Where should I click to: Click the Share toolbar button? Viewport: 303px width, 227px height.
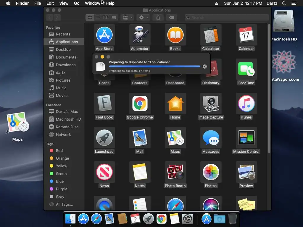pyautogui.click(x=158, y=17)
